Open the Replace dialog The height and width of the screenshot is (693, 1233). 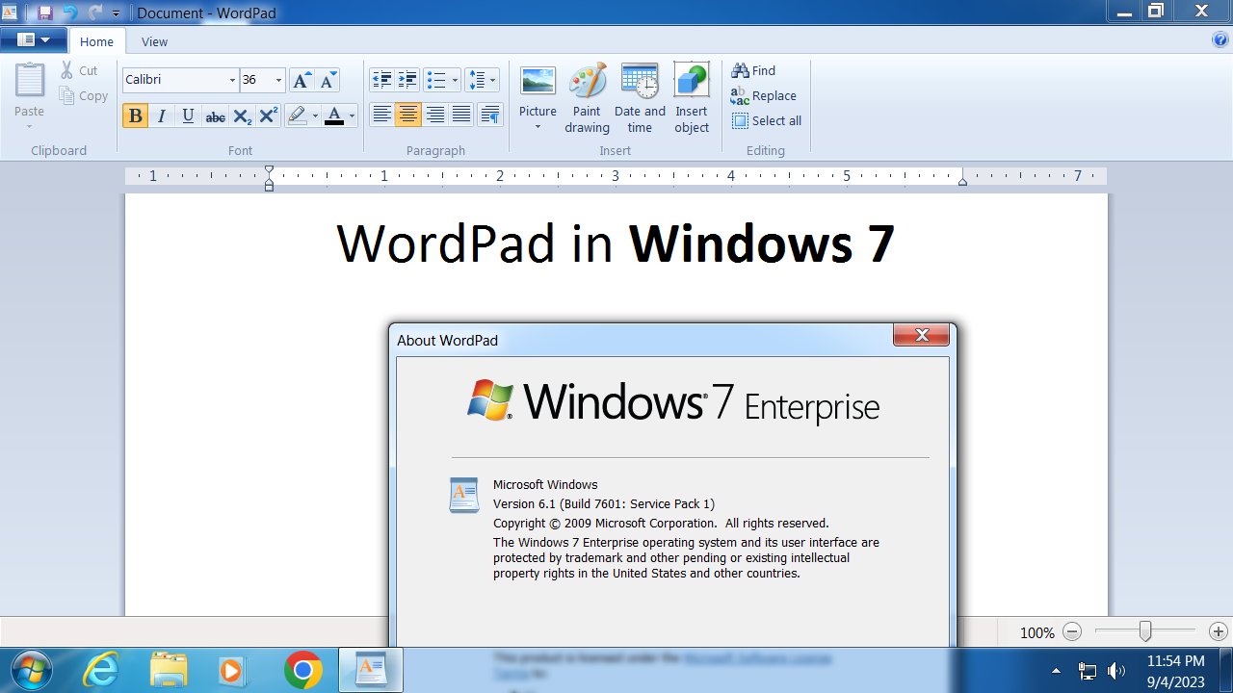[x=764, y=95]
